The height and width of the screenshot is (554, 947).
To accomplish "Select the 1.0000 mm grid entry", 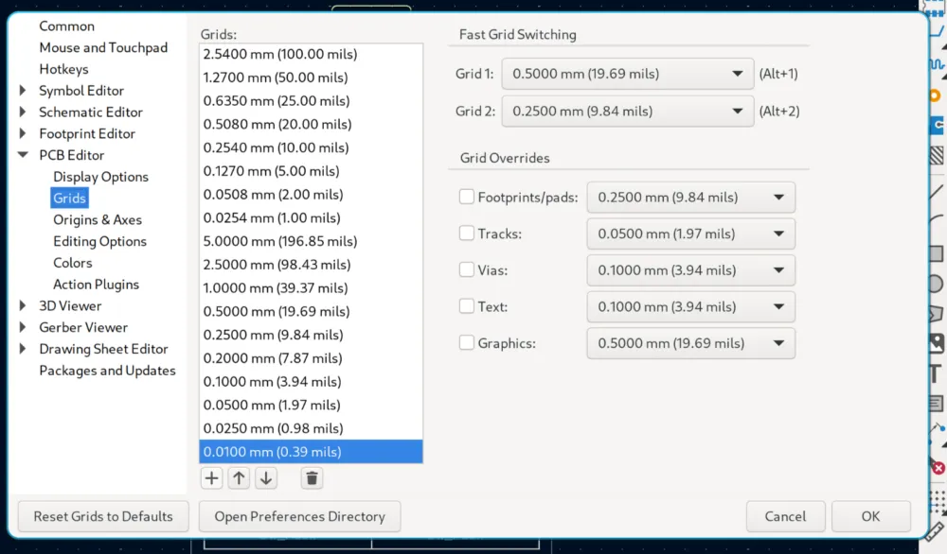I will coord(276,288).
